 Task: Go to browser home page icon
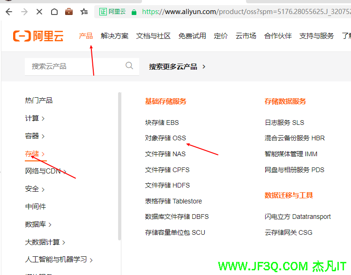click(54, 12)
